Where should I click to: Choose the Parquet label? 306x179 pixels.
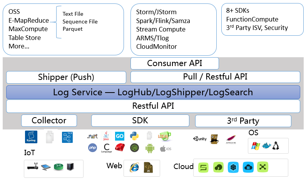coord(73,29)
